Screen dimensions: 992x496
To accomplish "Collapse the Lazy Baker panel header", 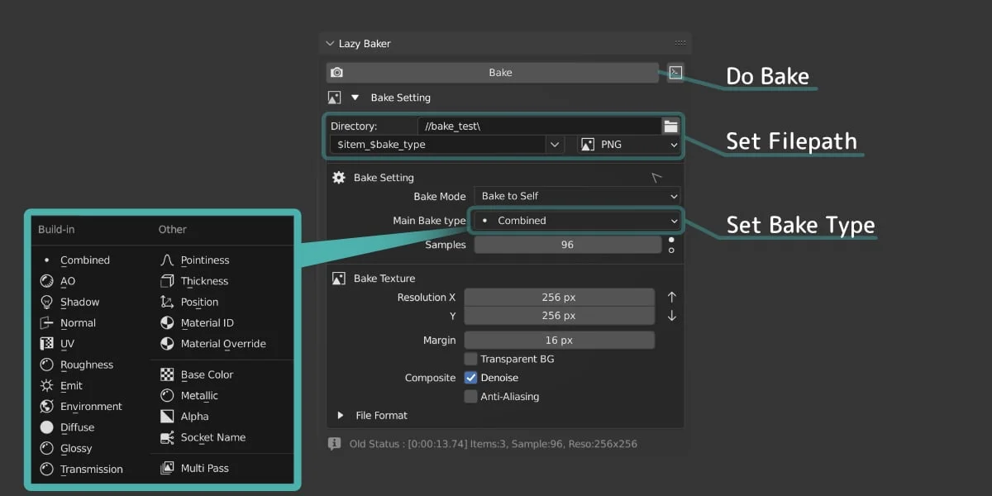I will coord(331,44).
